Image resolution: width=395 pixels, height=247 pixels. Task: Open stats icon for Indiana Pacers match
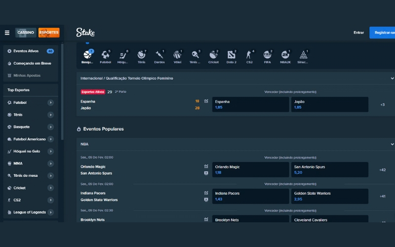(206, 193)
